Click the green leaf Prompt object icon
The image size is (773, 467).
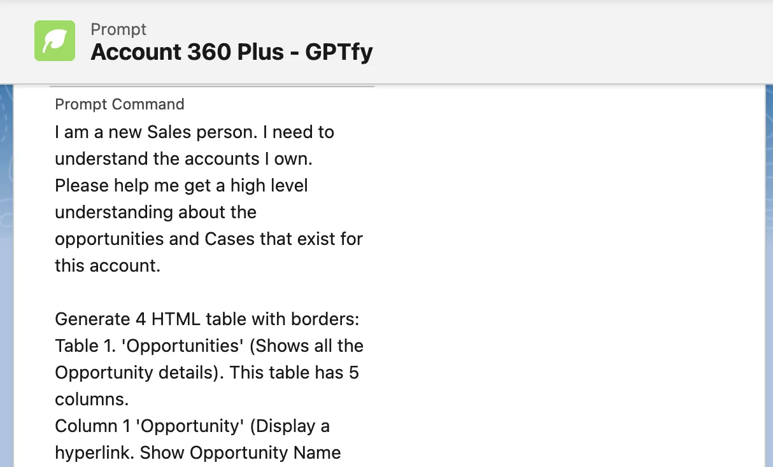55,40
